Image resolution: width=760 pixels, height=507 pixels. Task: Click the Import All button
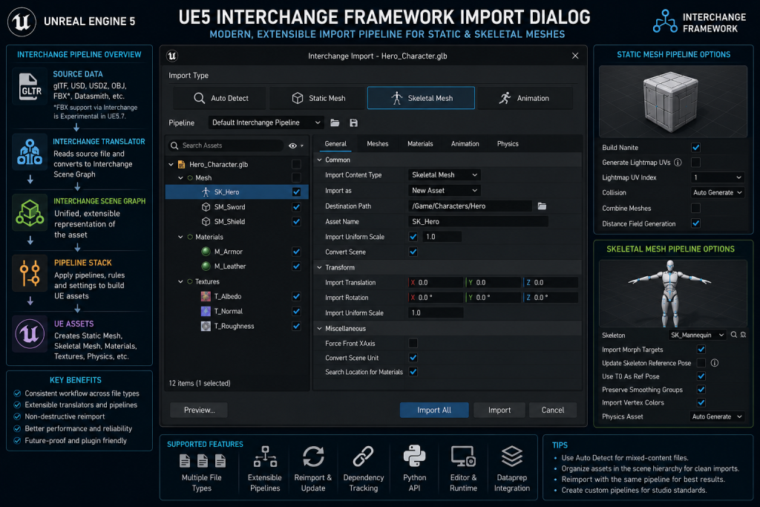point(434,410)
